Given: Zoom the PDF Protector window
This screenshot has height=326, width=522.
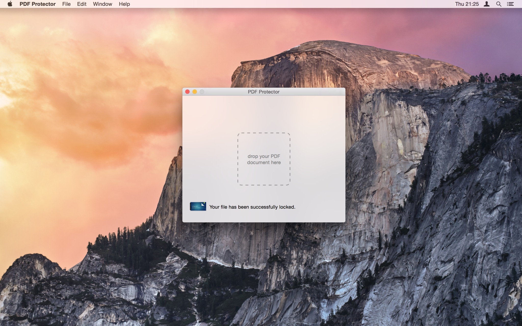Looking at the screenshot, I should coord(202,91).
